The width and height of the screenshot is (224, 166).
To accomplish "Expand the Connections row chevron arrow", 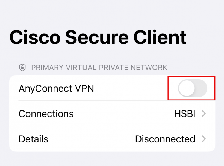I will pos(204,114).
